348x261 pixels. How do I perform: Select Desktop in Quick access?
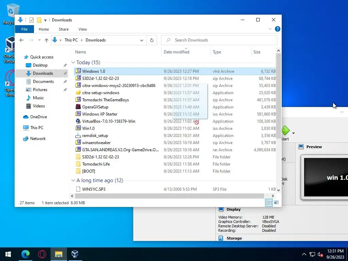[x=40, y=65]
